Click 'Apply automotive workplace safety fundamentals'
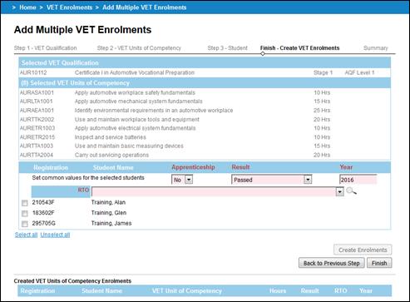Image resolution: width=410 pixels, height=302 pixels. pyautogui.click(x=135, y=92)
